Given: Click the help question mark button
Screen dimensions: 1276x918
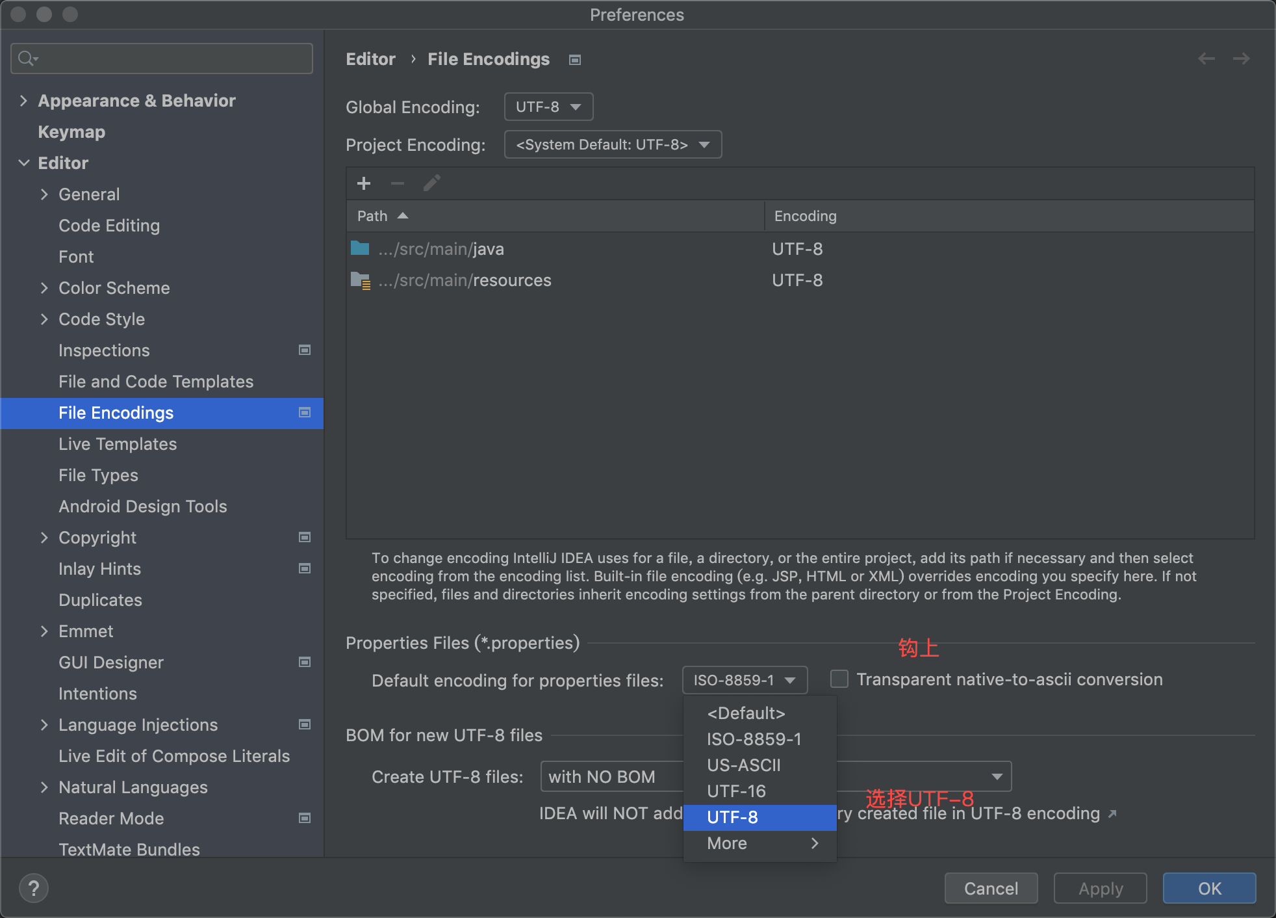Looking at the screenshot, I should (x=34, y=888).
